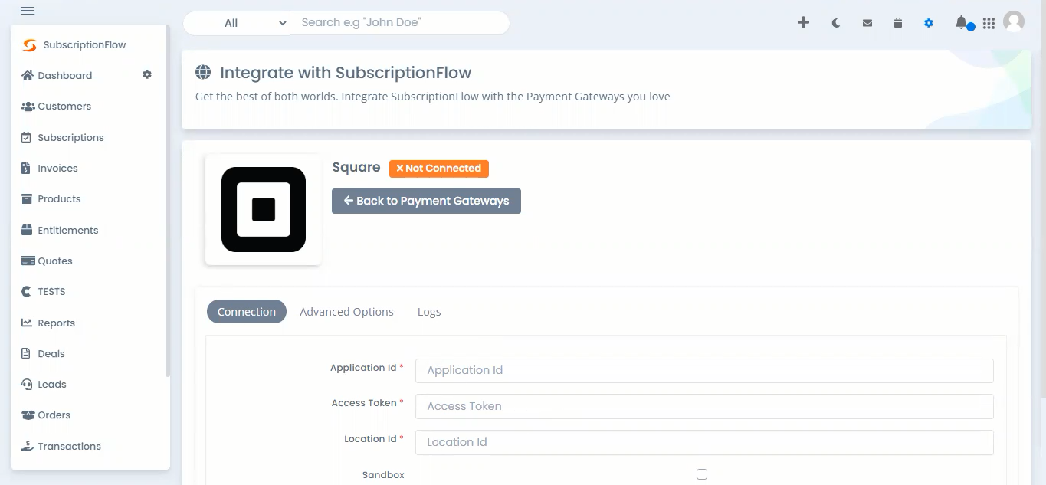Open the hamburger menu icon
This screenshot has width=1046, height=485.
click(27, 10)
